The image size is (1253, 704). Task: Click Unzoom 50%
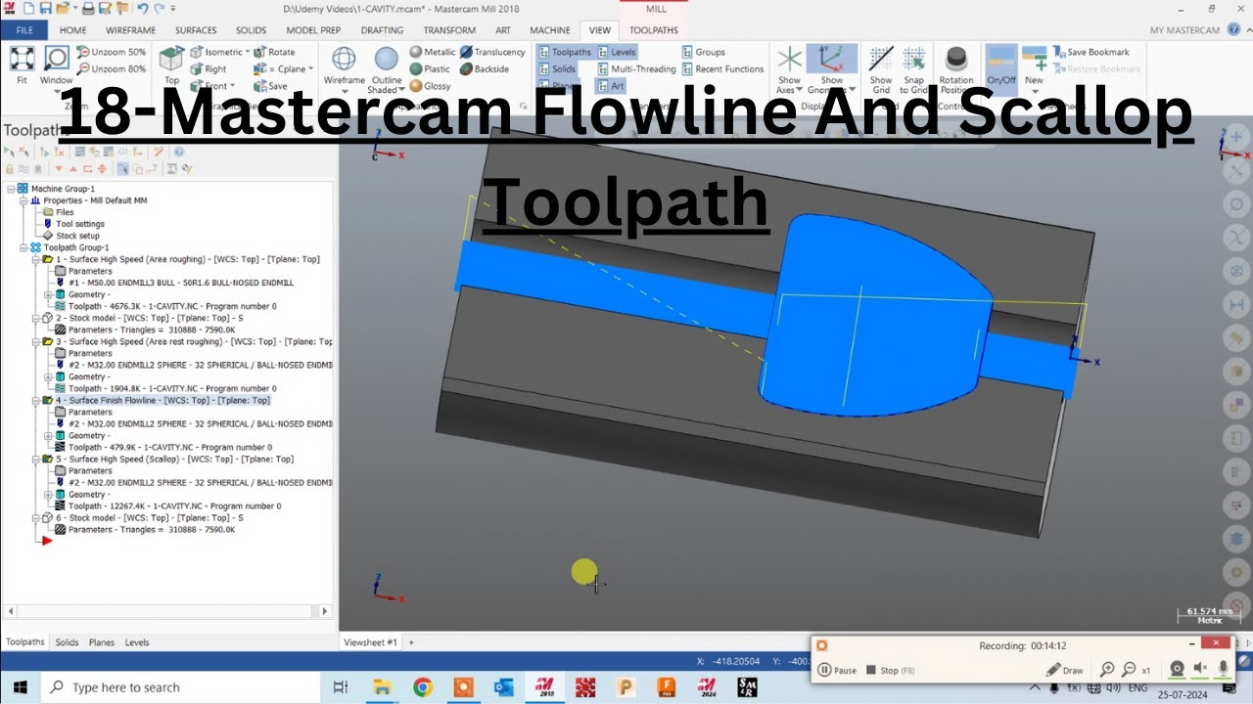pos(112,52)
